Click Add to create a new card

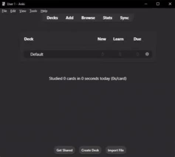pyautogui.click(x=69, y=18)
